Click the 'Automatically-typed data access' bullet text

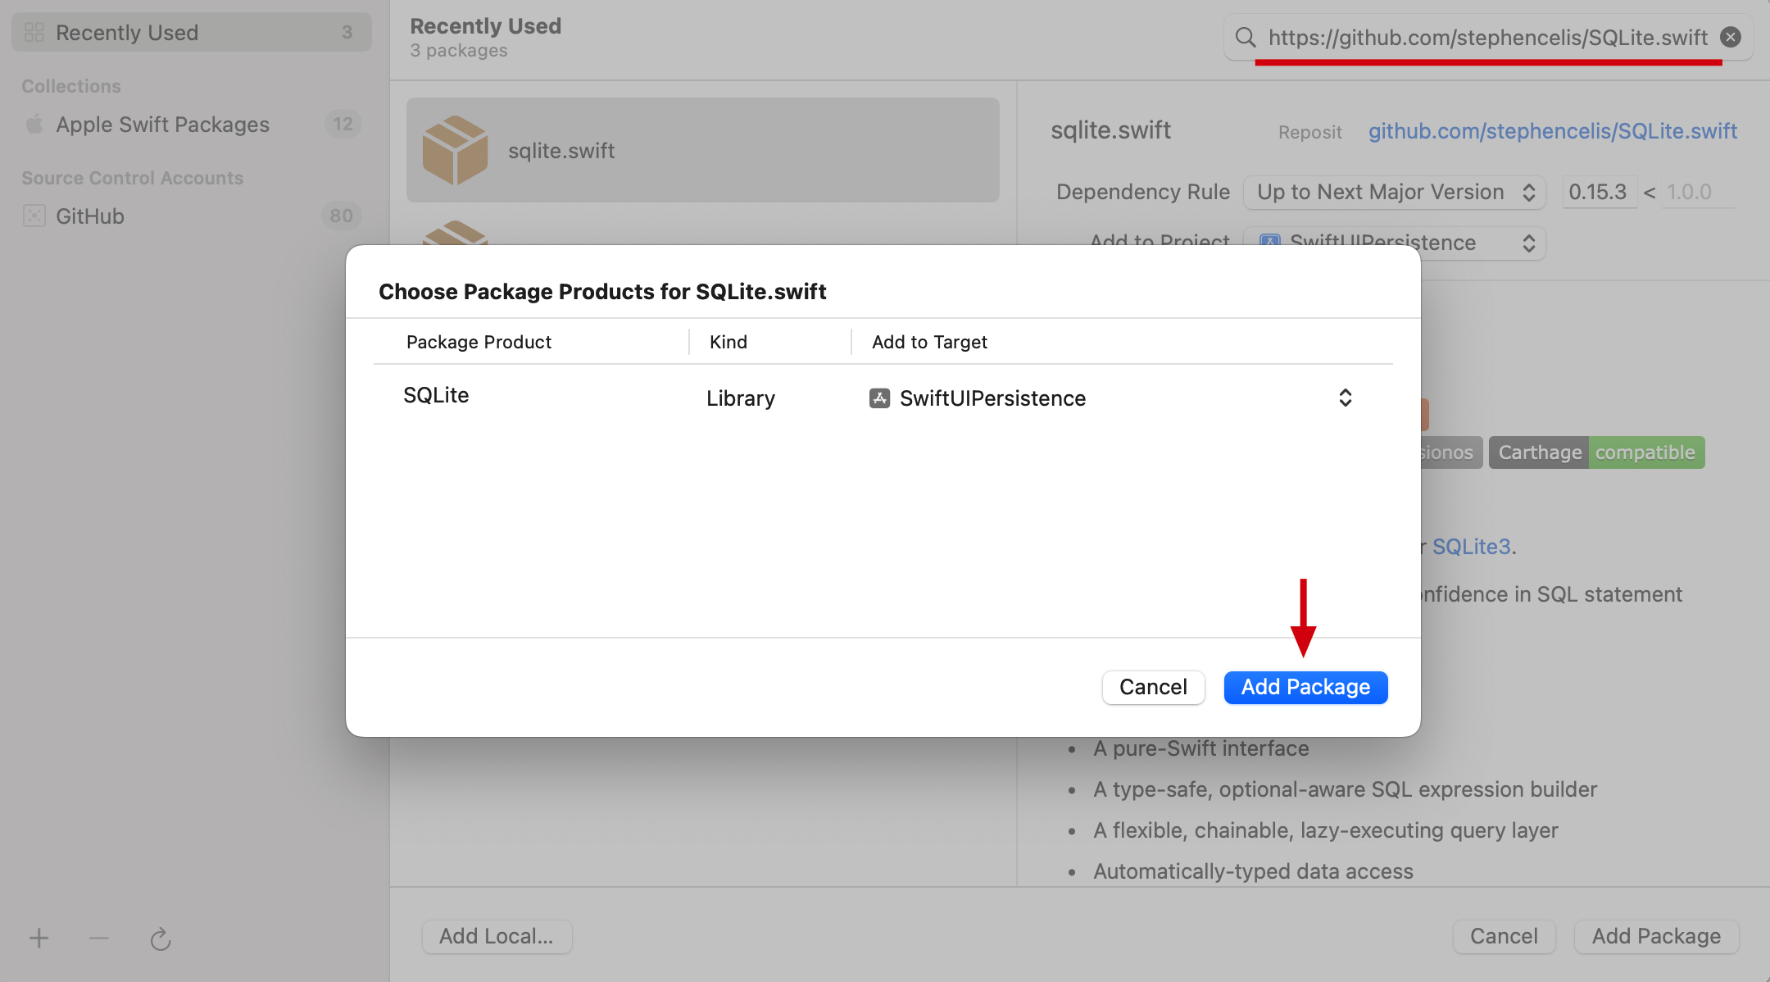[x=1253, y=871]
